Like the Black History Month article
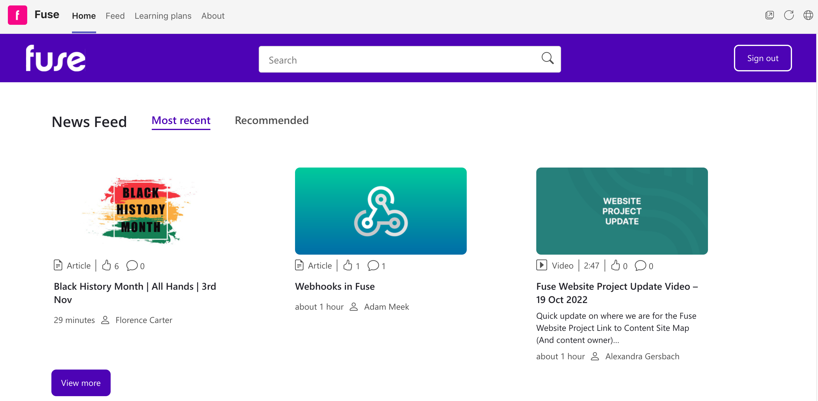Viewport: 818px width, 401px height. point(106,265)
